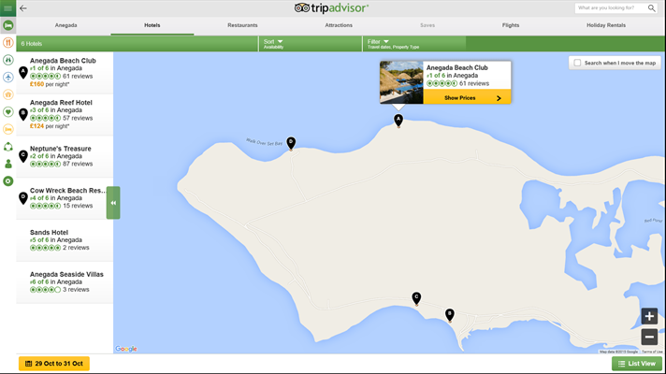666x374 pixels.
Task: Click the Anegada Beach Club popup thumbnail
Action: pos(401,82)
